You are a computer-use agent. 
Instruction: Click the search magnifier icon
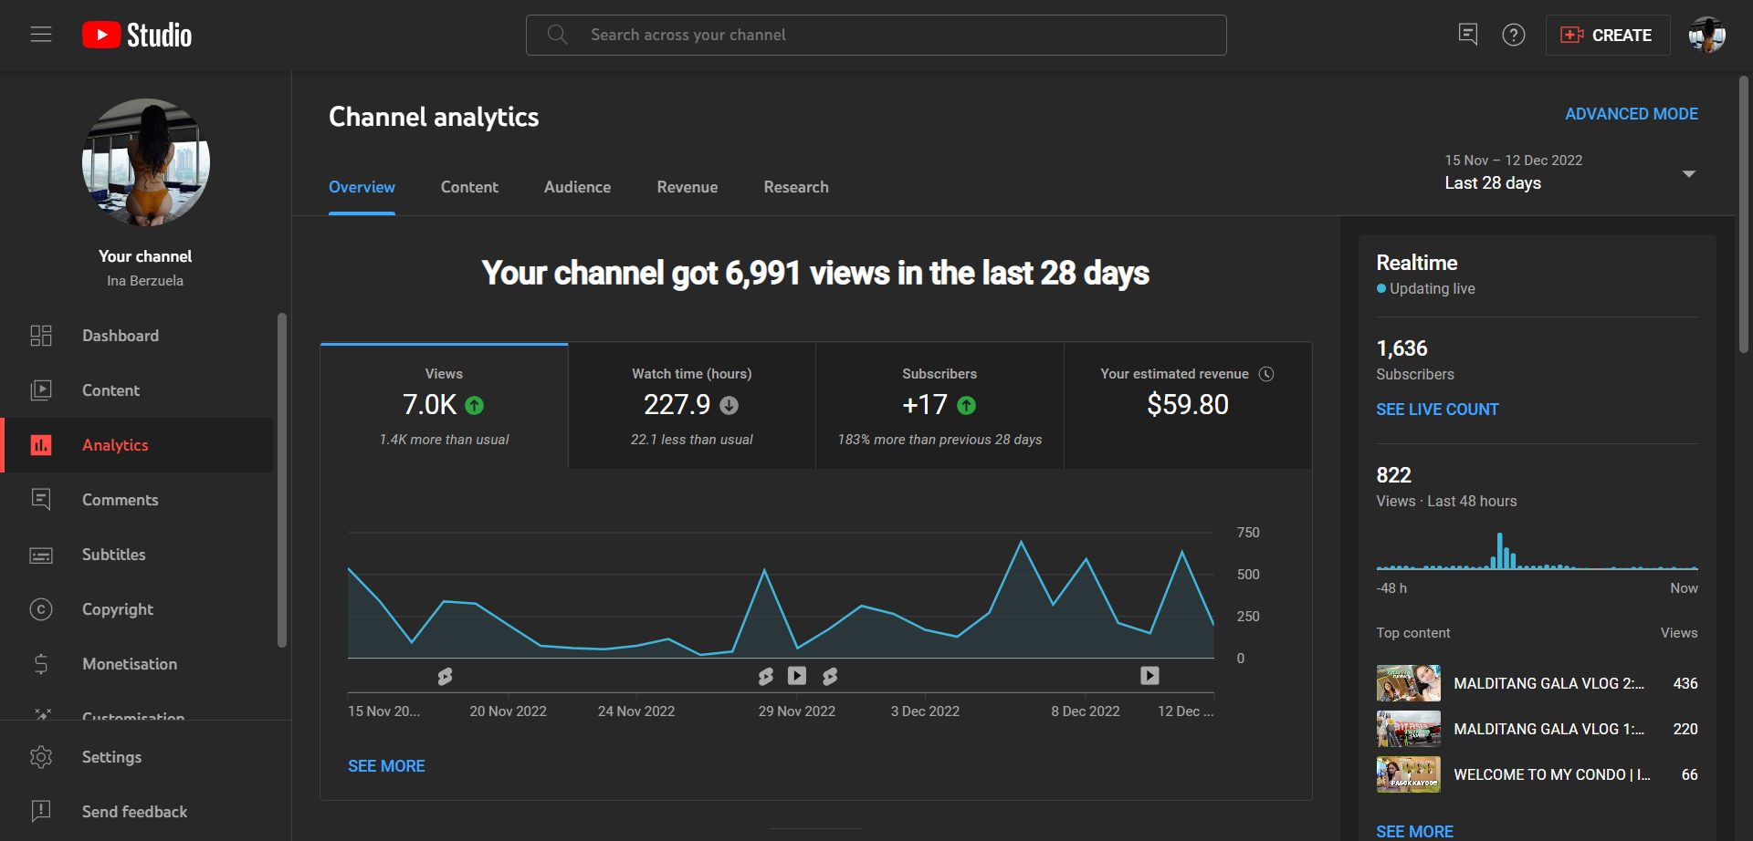pos(557,35)
